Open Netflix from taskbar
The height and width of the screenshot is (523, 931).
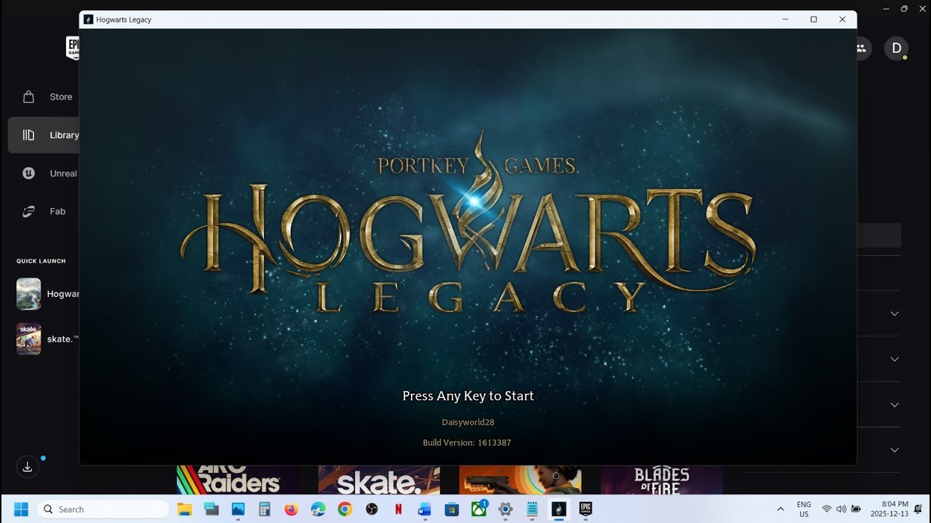pyautogui.click(x=399, y=509)
